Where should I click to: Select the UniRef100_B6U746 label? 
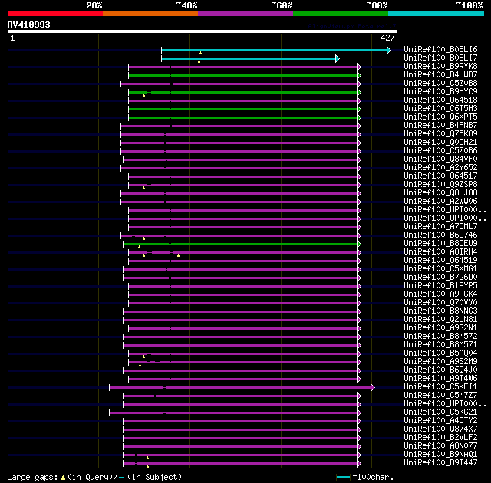[x=440, y=235]
